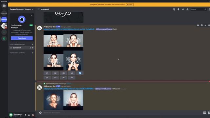Show the member list icon
This screenshot has width=210, height=118.
pos(187,10)
